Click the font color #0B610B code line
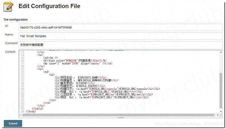The image size is (226, 129). pyautogui.click(x=75, y=61)
